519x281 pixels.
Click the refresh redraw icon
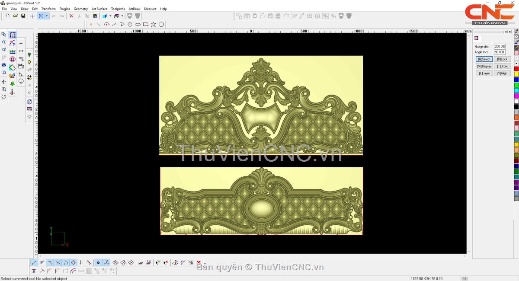click(x=4, y=97)
